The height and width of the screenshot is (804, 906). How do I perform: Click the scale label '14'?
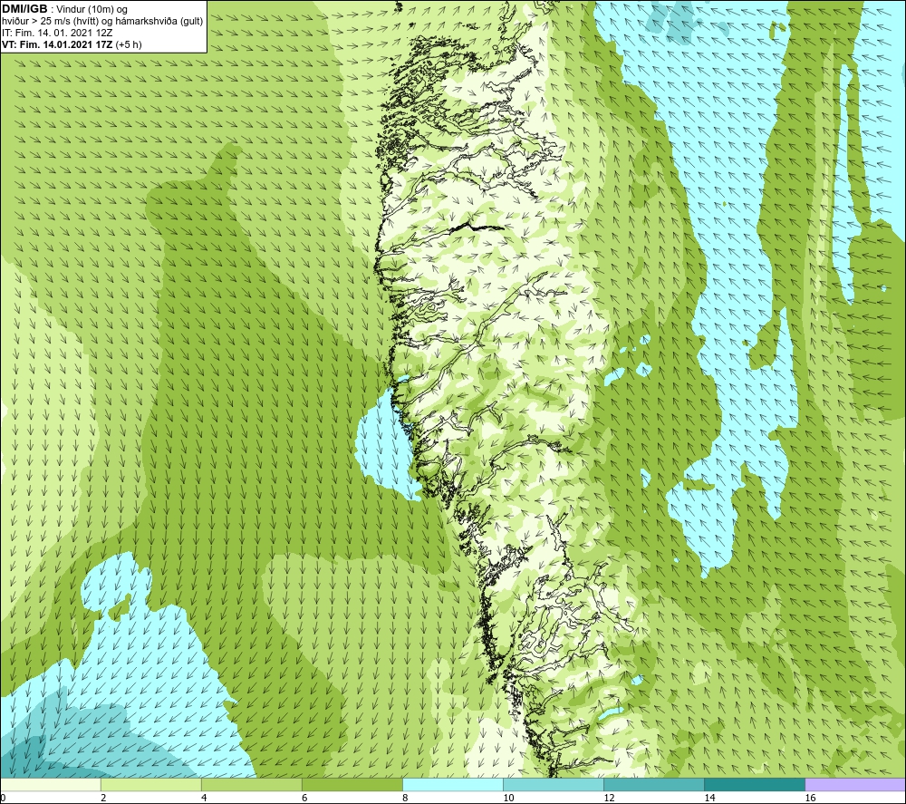709,798
